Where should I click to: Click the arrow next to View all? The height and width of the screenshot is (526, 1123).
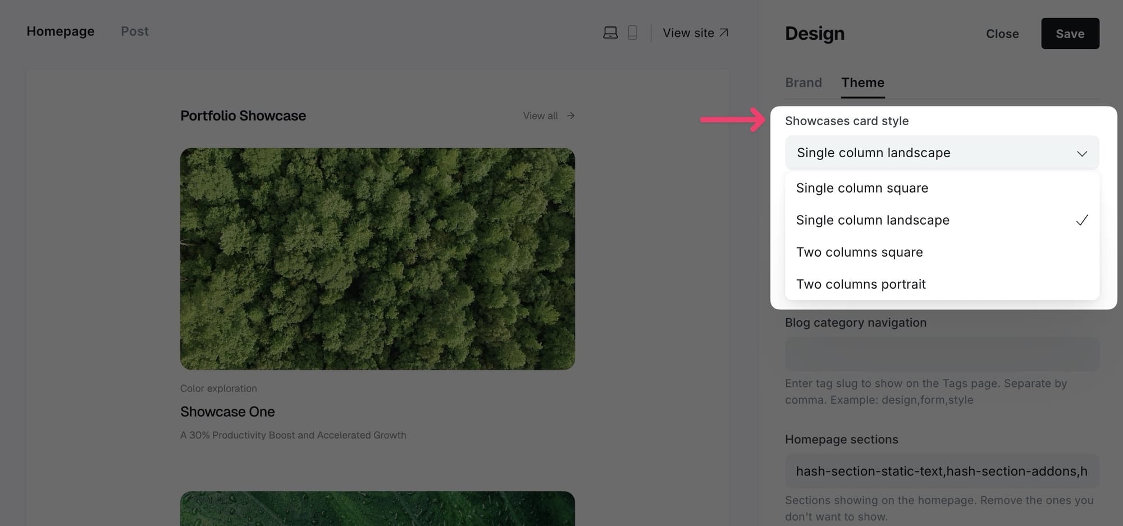(x=570, y=116)
